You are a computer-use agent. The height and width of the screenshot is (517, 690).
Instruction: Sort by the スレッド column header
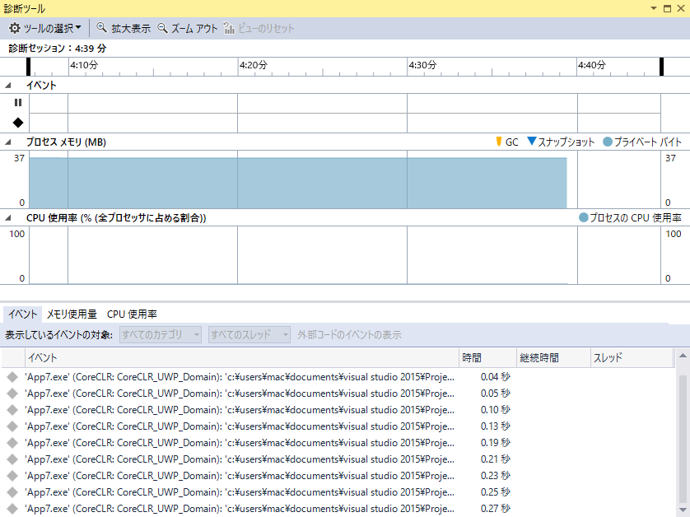[x=632, y=358]
